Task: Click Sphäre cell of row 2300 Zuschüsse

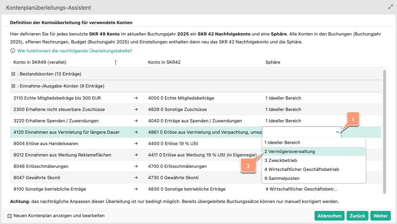Action: [x=283, y=110]
